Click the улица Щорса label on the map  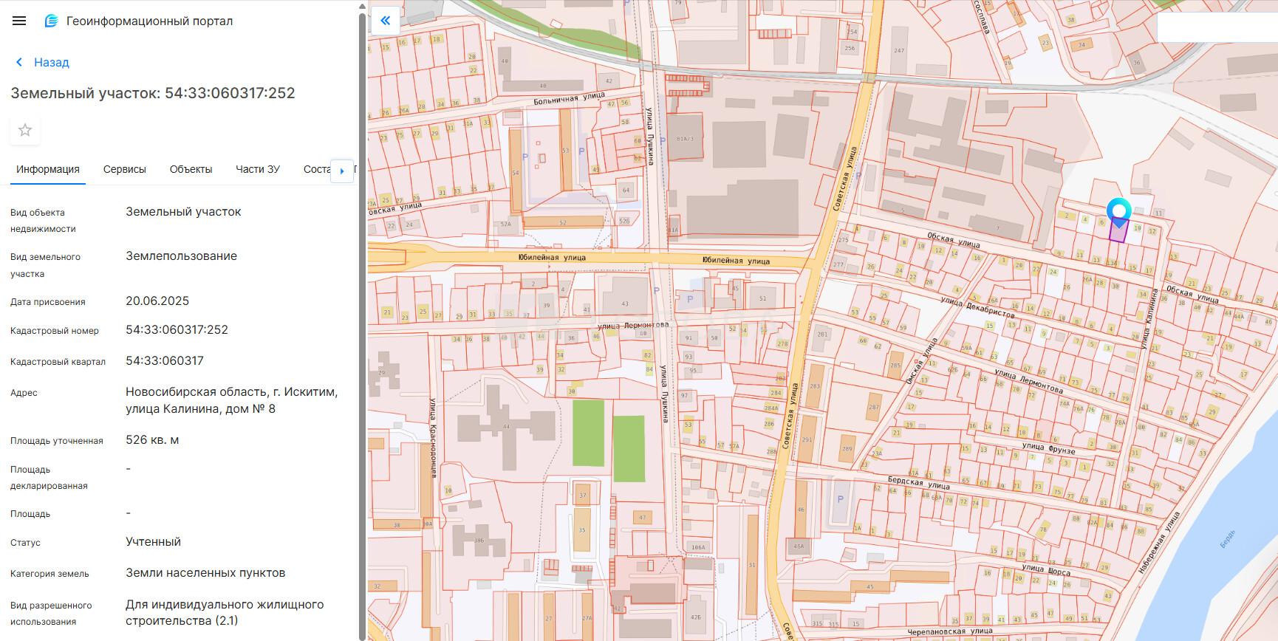point(1045,569)
